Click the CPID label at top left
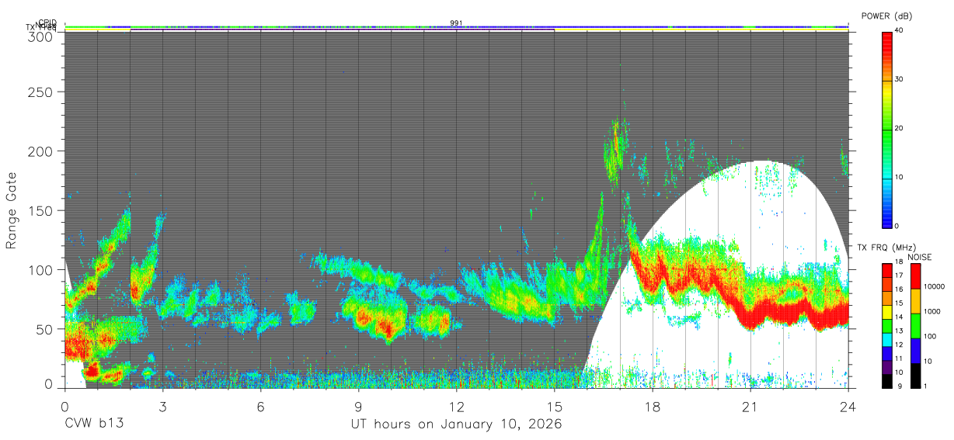The width and height of the screenshot is (954, 440). coord(48,23)
